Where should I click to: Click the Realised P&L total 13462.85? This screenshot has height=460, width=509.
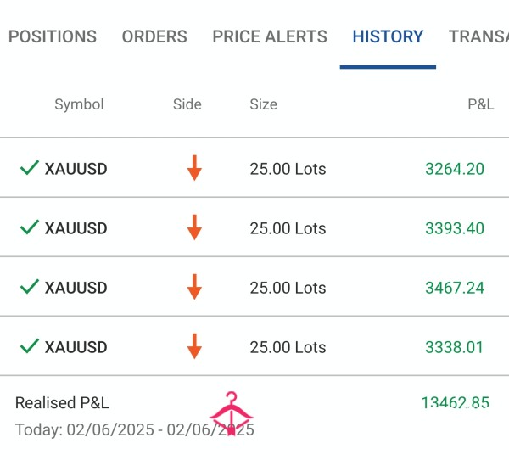click(455, 403)
